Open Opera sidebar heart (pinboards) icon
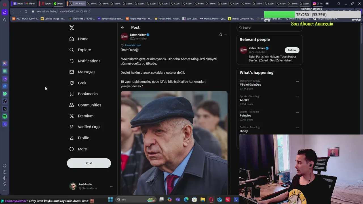This screenshot has height=204, width=363. tap(5, 166)
